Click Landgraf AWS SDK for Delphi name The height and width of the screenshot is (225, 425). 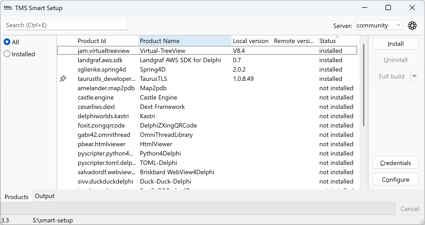pos(180,60)
